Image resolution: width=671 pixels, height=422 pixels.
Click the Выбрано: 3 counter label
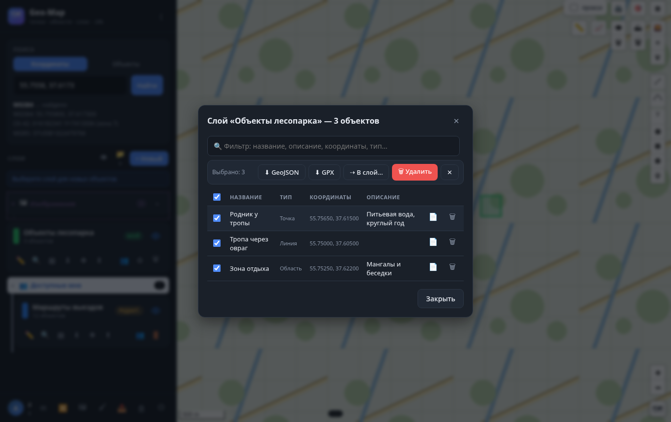[x=228, y=172]
